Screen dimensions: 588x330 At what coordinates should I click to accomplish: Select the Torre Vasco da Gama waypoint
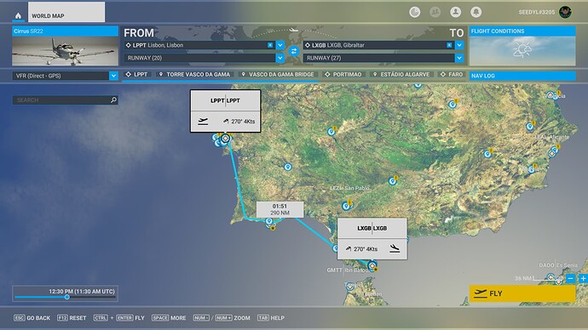tap(194, 75)
